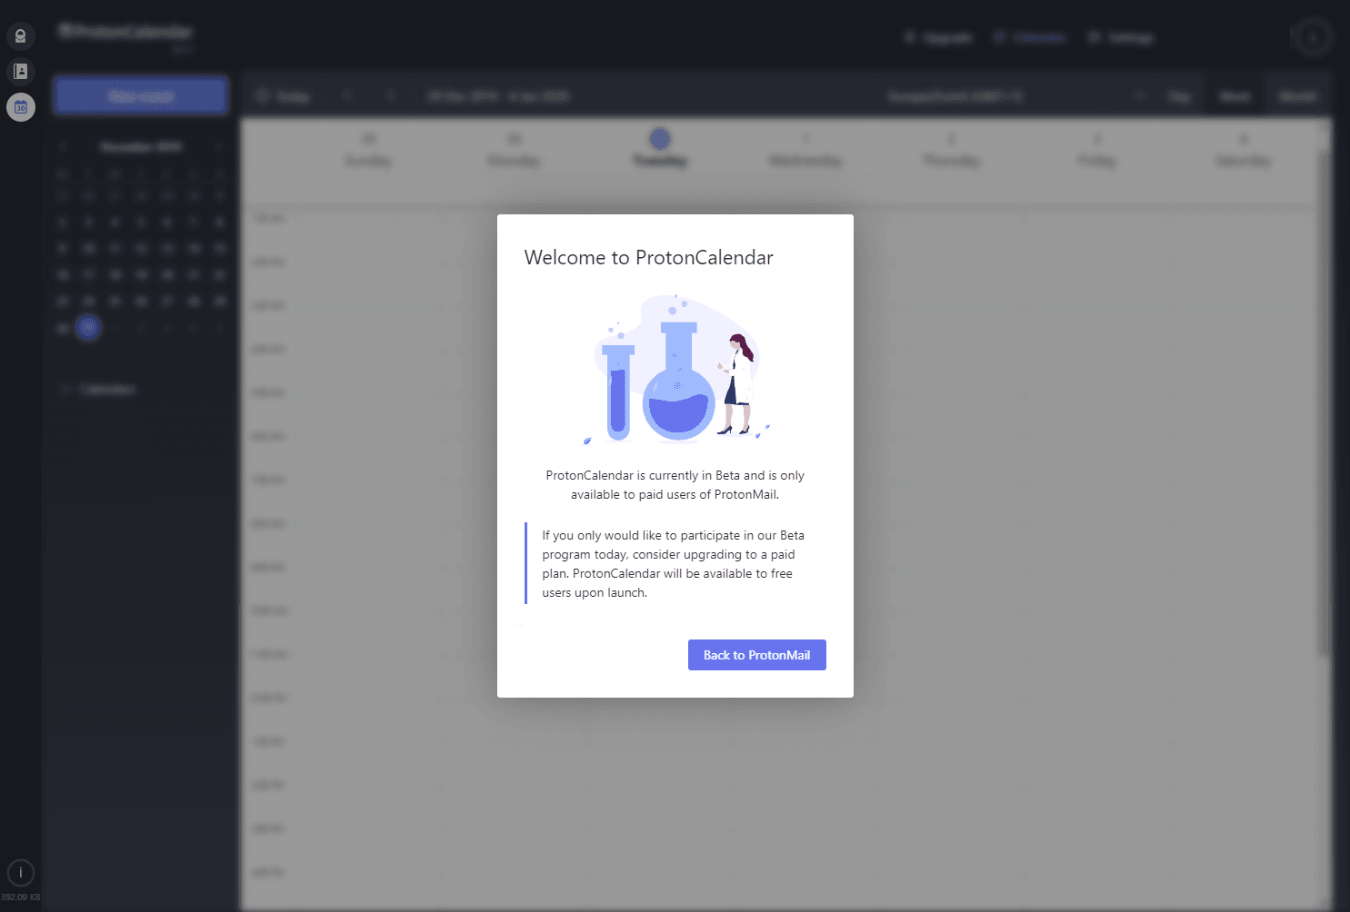Image resolution: width=1350 pixels, height=912 pixels.
Task: Click the Tuesday column header
Action: click(660, 150)
